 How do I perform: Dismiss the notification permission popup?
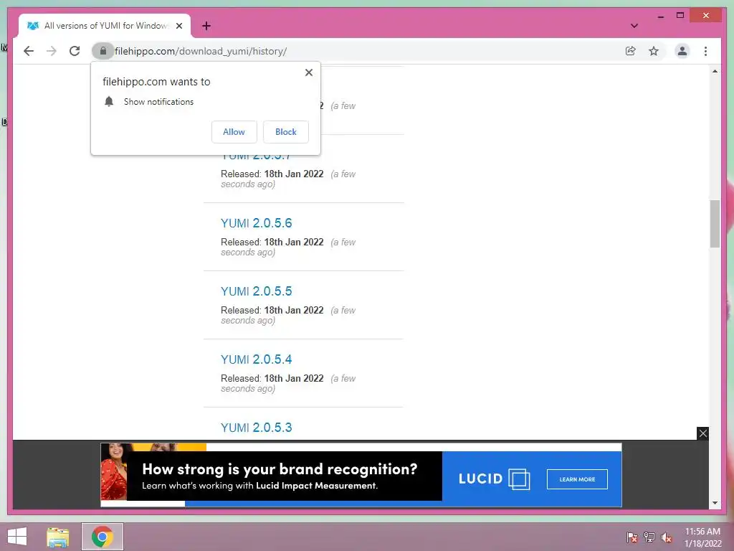pos(308,72)
